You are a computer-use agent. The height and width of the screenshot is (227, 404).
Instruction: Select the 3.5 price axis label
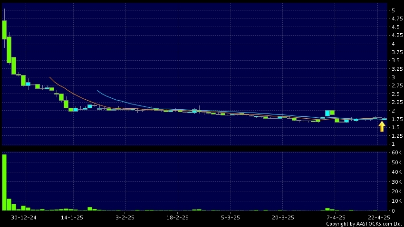tap(395, 60)
